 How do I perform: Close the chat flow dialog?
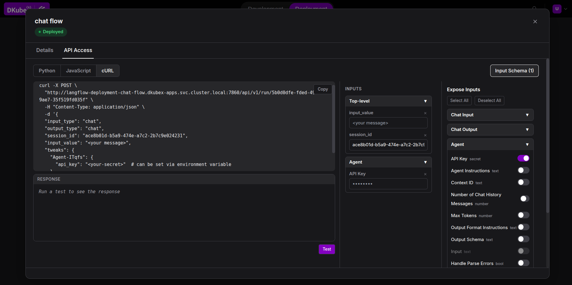point(535,22)
